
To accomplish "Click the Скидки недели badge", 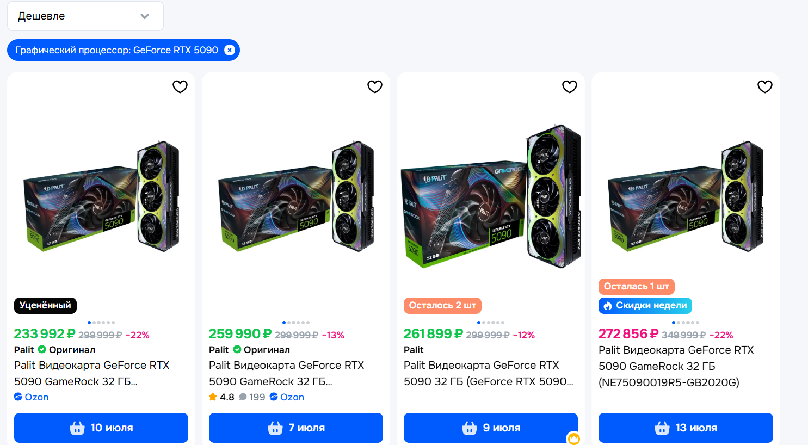I will pos(645,305).
